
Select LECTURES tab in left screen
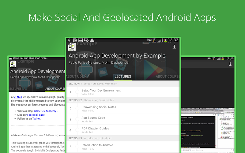[15, 89]
